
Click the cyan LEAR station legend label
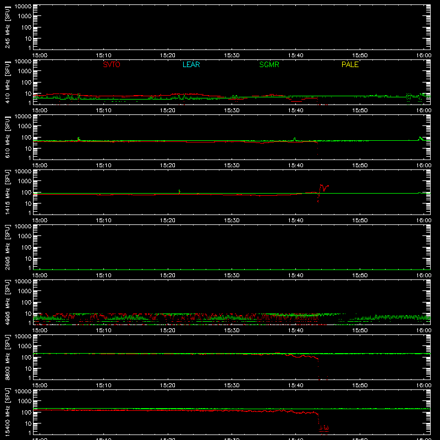[x=191, y=64]
